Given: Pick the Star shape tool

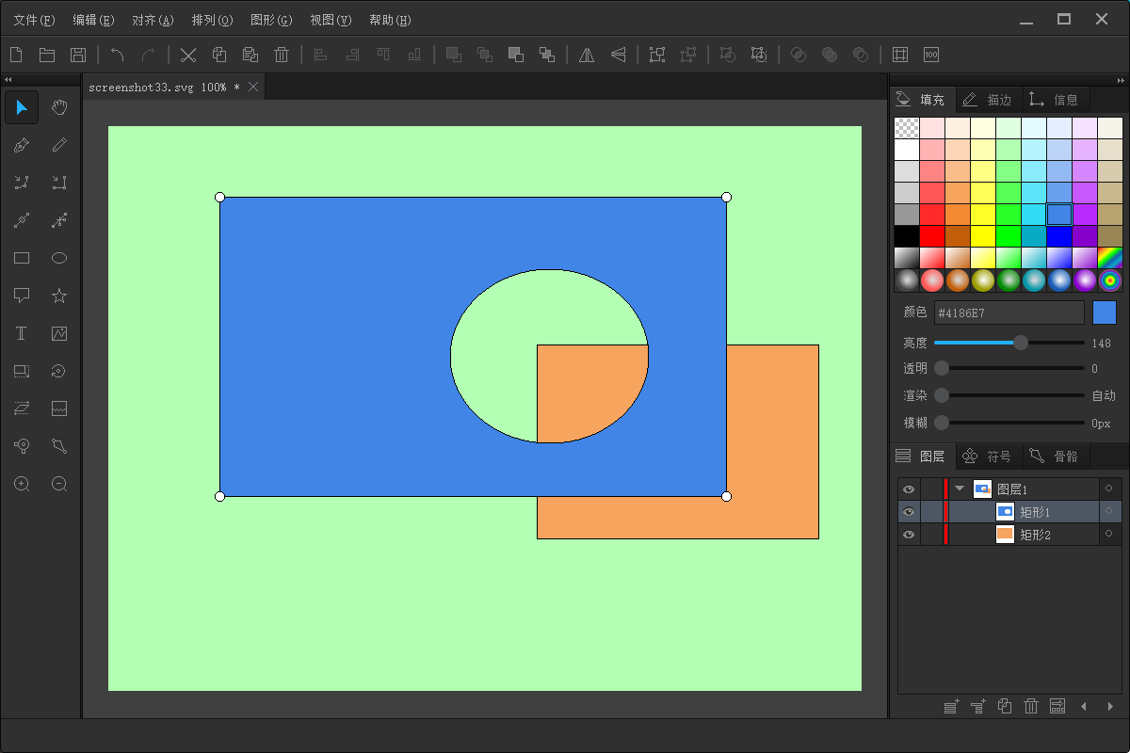Looking at the screenshot, I should coord(59,296).
